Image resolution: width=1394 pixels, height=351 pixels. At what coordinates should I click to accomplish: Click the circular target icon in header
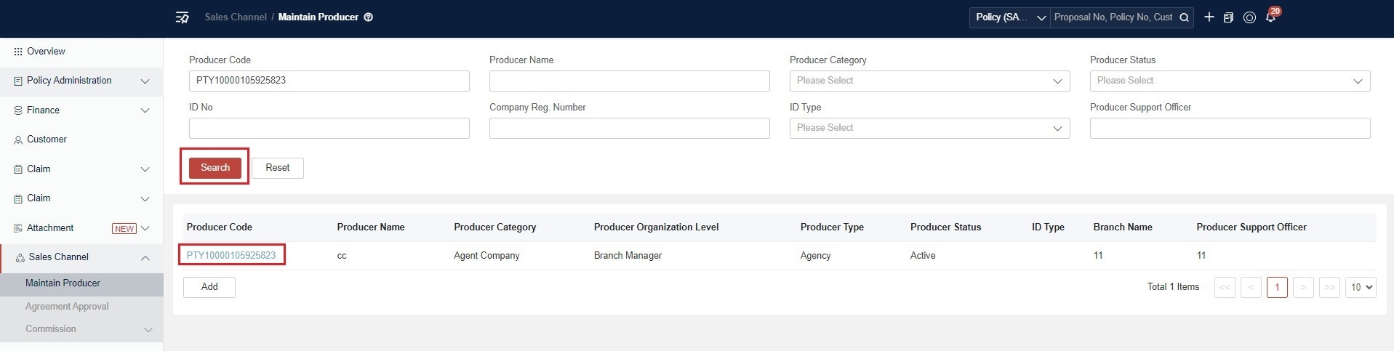pos(1249,17)
